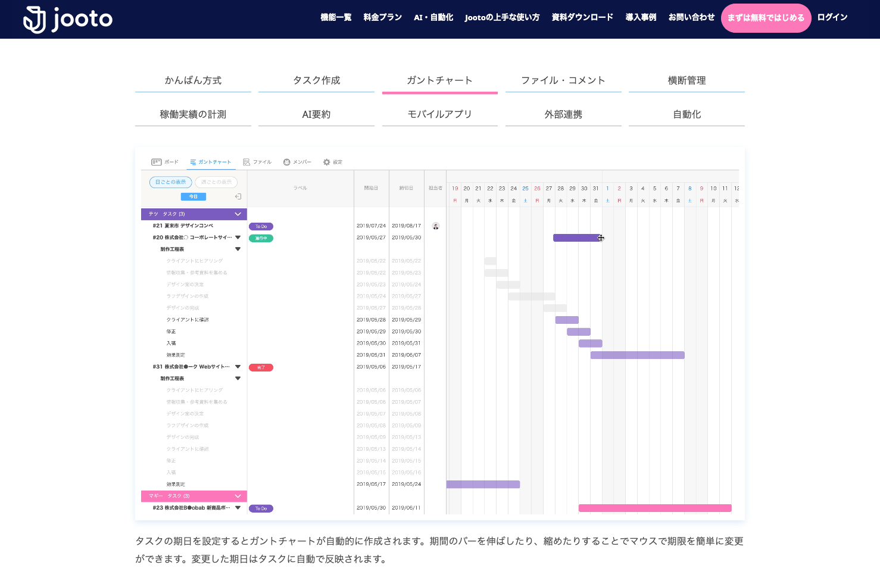The width and height of the screenshot is (880, 587).
Task: Click start date 2019/07/24 of task #21
Action: 371,226
